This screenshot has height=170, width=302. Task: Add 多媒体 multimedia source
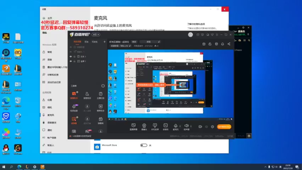(166, 127)
